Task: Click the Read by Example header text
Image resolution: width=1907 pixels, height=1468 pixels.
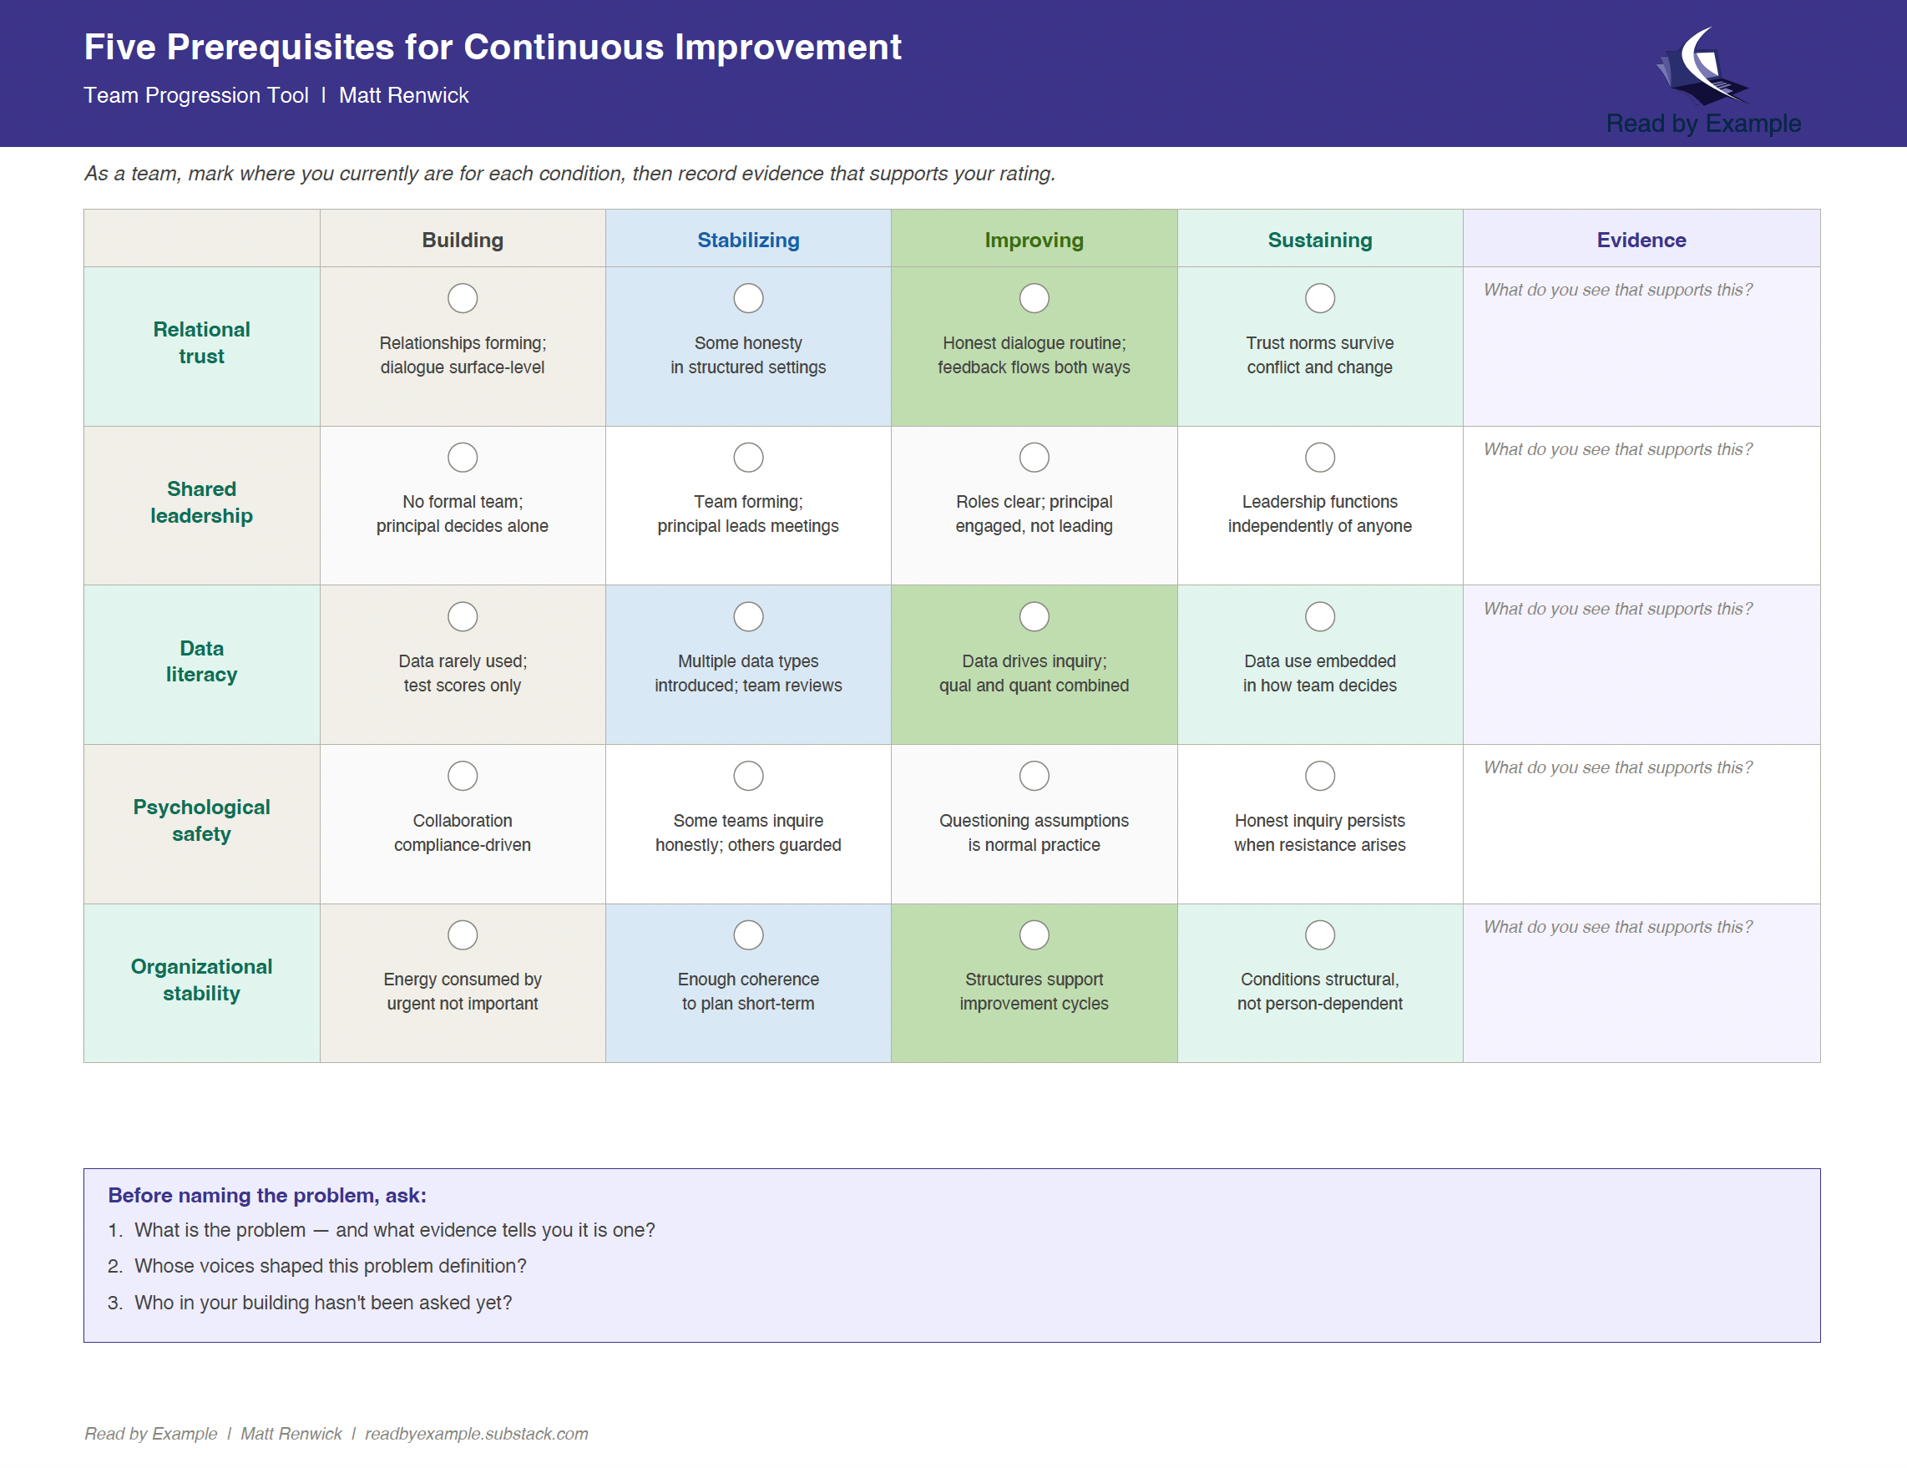Action: [1702, 123]
